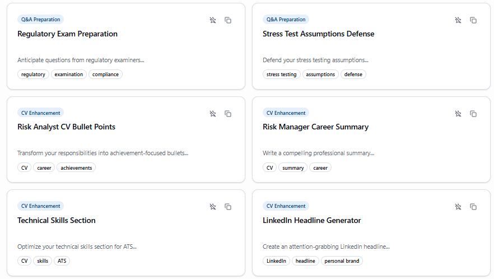Copy the Risk Analyst CV Bullet Points prompt
Image resolution: width=494 pixels, height=279 pixels.
pyautogui.click(x=228, y=114)
